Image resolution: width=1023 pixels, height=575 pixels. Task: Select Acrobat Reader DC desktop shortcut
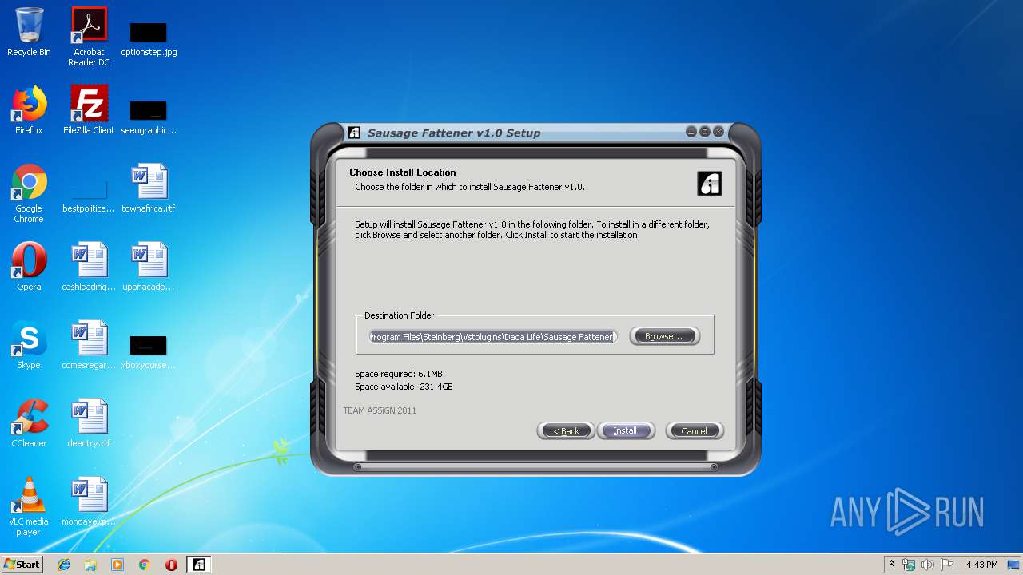pos(89,37)
